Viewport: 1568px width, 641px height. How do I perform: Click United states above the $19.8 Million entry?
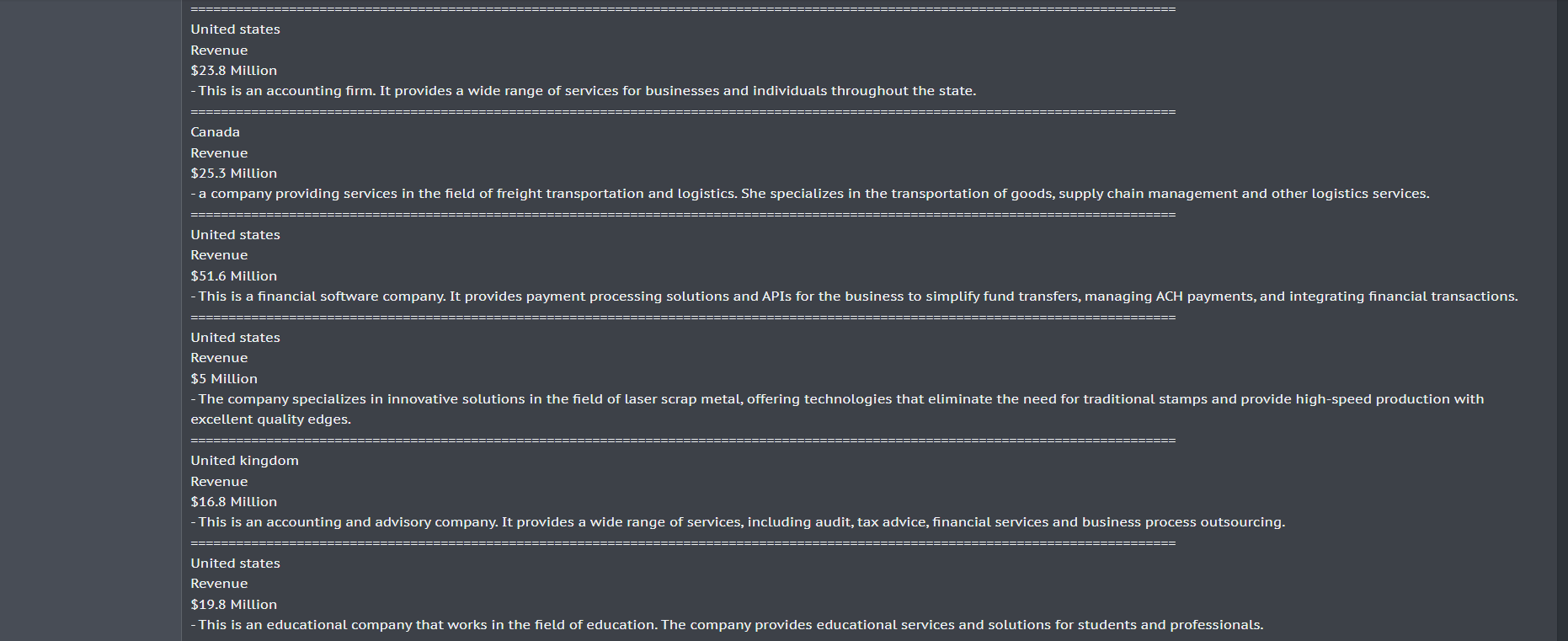coord(235,564)
